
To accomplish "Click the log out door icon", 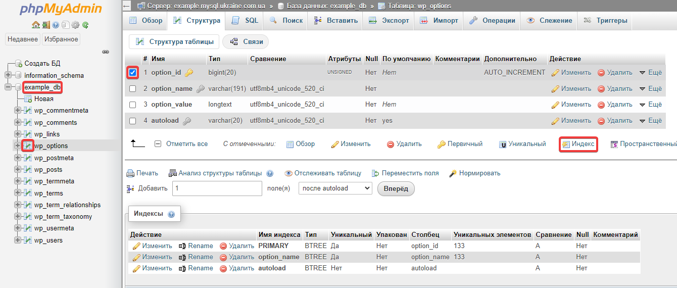I will pyautogui.click(x=45, y=25).
